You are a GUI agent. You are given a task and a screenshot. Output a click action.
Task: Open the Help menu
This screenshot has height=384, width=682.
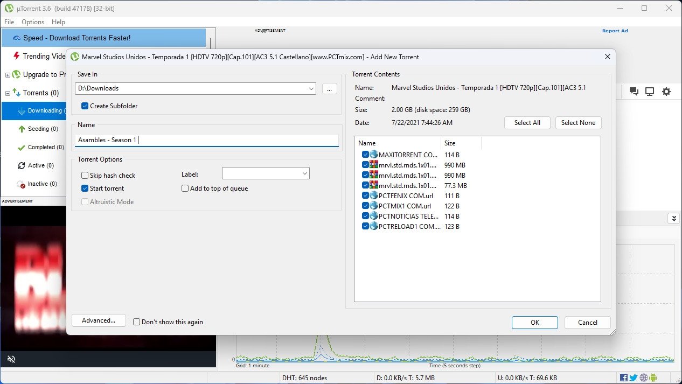pyautogui.click(x=58, y=22)
